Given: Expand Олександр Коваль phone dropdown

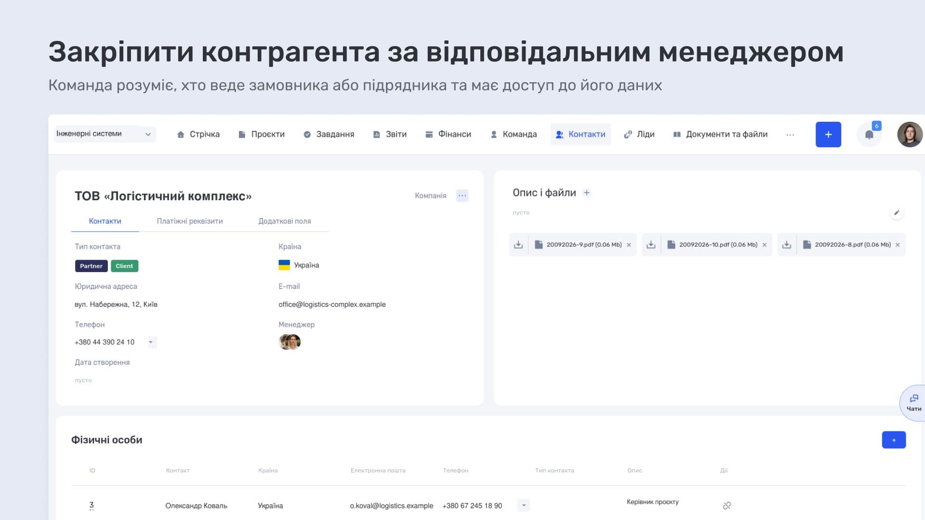Looking at the screenshot, I should pyautogui.click(x=524, y=505).
